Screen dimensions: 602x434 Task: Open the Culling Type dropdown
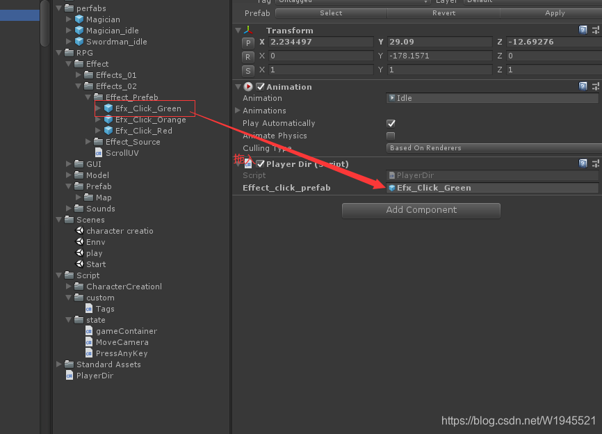point(494,148)
